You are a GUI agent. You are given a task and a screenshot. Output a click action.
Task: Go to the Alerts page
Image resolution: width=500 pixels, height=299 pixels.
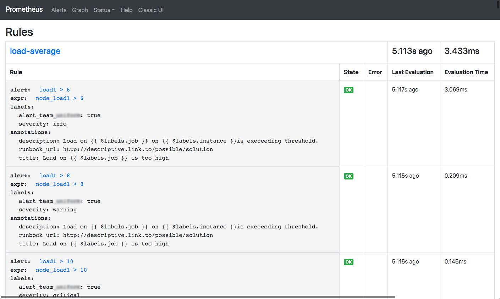pos(59,10)
